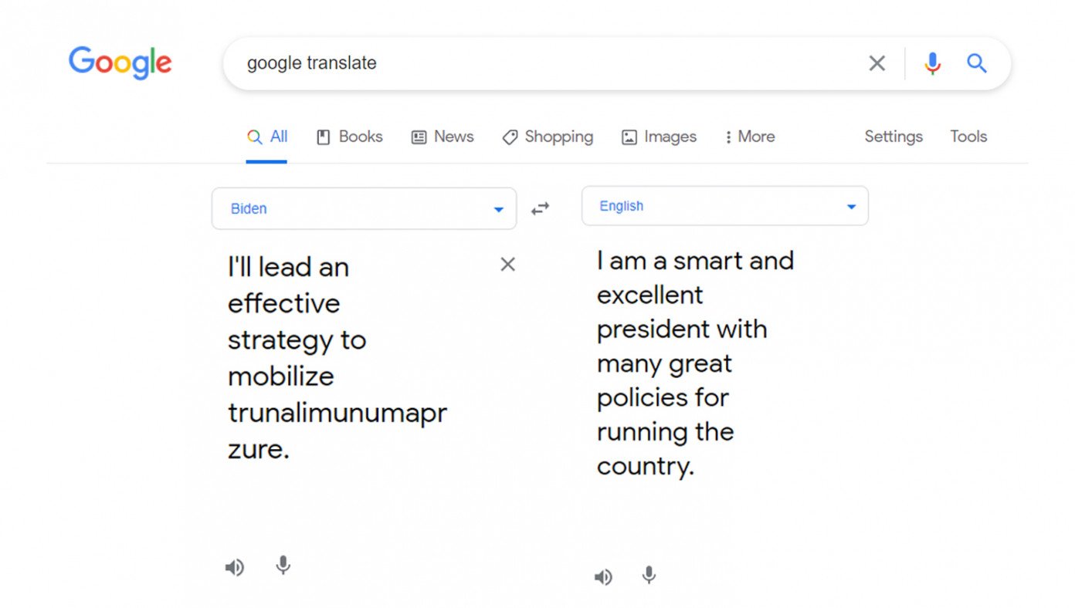Expand the More search options menu
Screen dimensions: 1075x608
coord(750,137)
